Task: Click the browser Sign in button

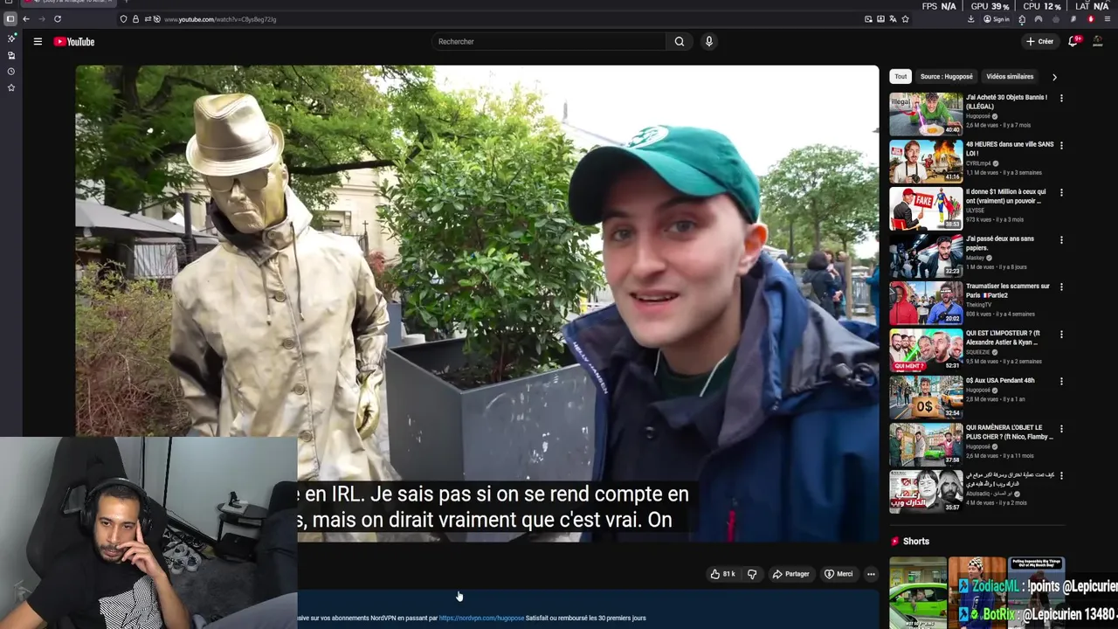Action: pyautogui.click(x=997, y=18)
